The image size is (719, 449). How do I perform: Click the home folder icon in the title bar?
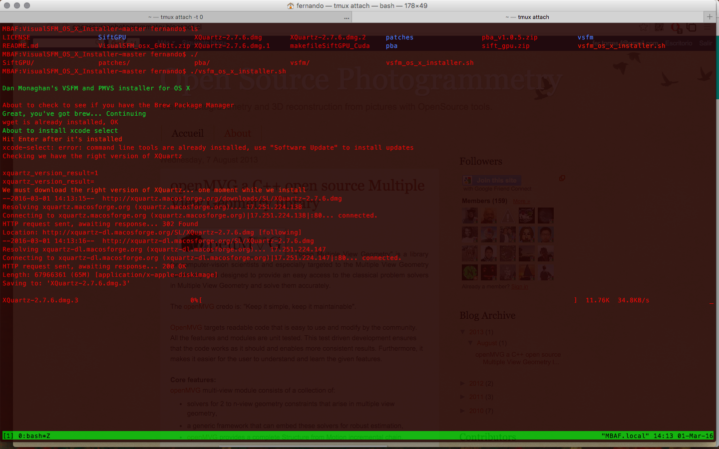(291, 5)
